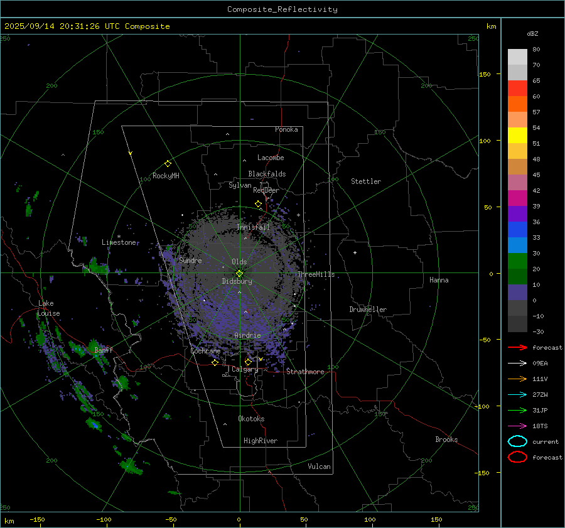Click yellow diamond marker near RockyMH
Viewport: 565px width, 528px height.
tap(168, 164)
